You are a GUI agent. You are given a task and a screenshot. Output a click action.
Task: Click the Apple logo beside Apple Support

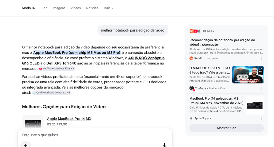[191, 118]
